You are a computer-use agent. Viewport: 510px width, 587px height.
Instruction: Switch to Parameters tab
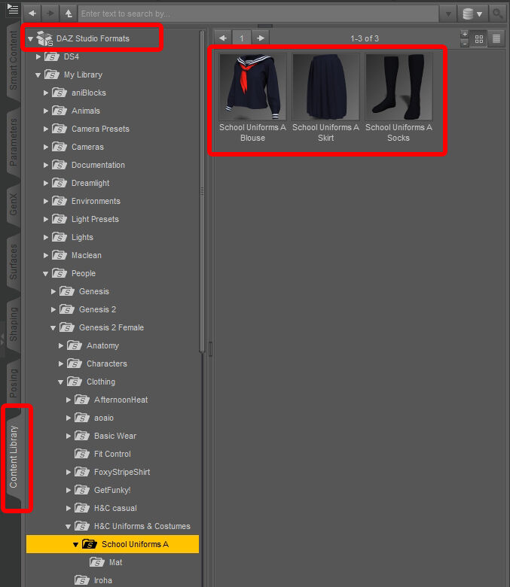[x=13, y=141]
